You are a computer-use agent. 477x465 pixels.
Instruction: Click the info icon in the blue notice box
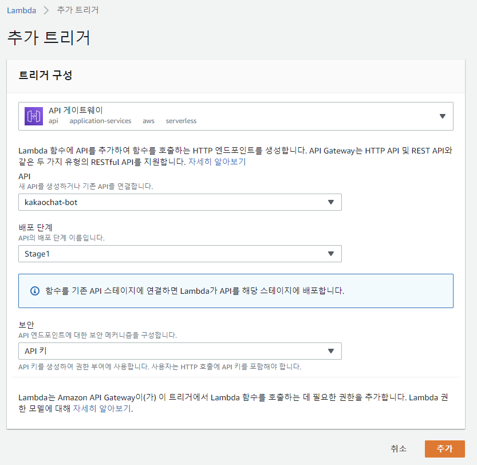click(x=35, y=291)
